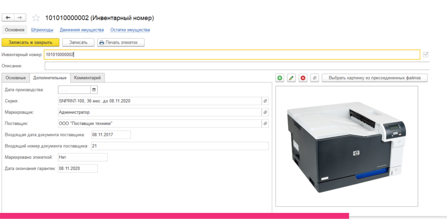447x219 pixels.
Task: Open selection button of Поставщик field
Action: [265, 123]
